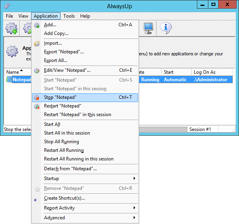This screenshot has height=224, width=239.
Task: Click the large gear icon in info panel
Action: [12, 51]
